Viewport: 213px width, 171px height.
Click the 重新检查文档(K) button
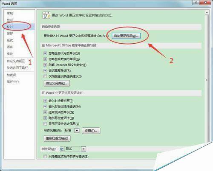(x=57, y=138)
